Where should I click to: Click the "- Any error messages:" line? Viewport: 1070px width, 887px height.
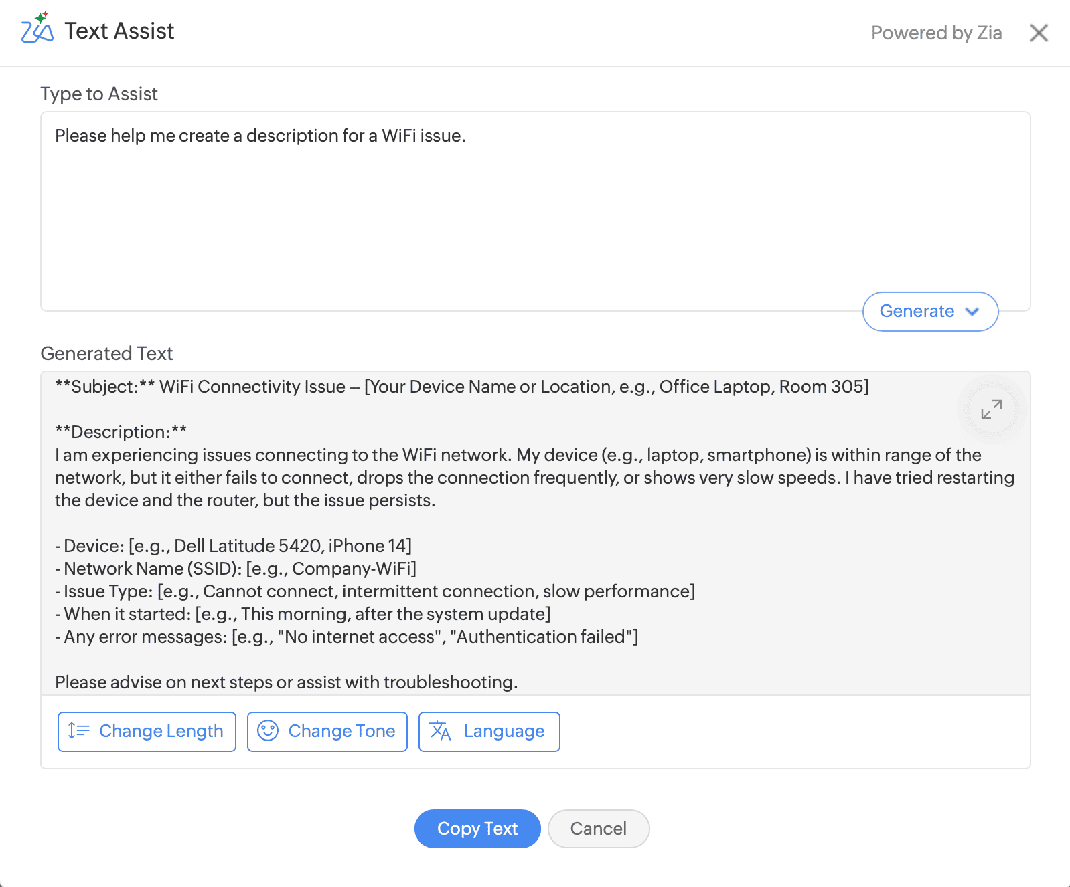tap(347, 637)
